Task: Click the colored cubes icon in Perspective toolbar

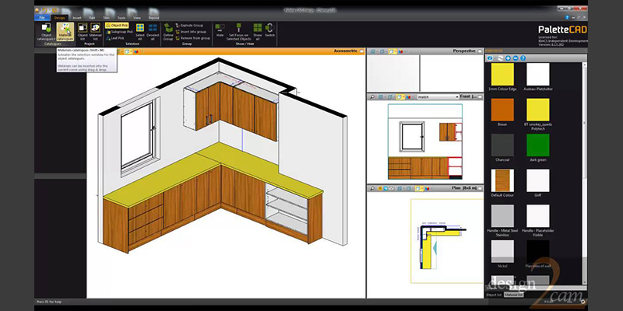Action: (x=400, y=51)
